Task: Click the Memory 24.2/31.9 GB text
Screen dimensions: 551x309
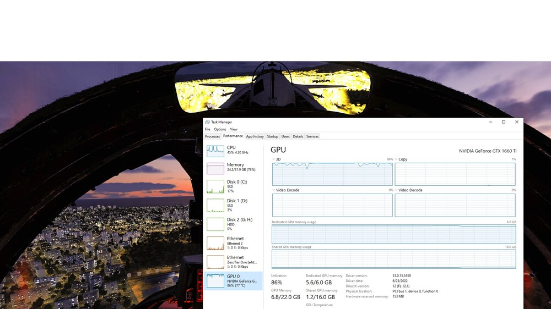Action: point(241,170)
